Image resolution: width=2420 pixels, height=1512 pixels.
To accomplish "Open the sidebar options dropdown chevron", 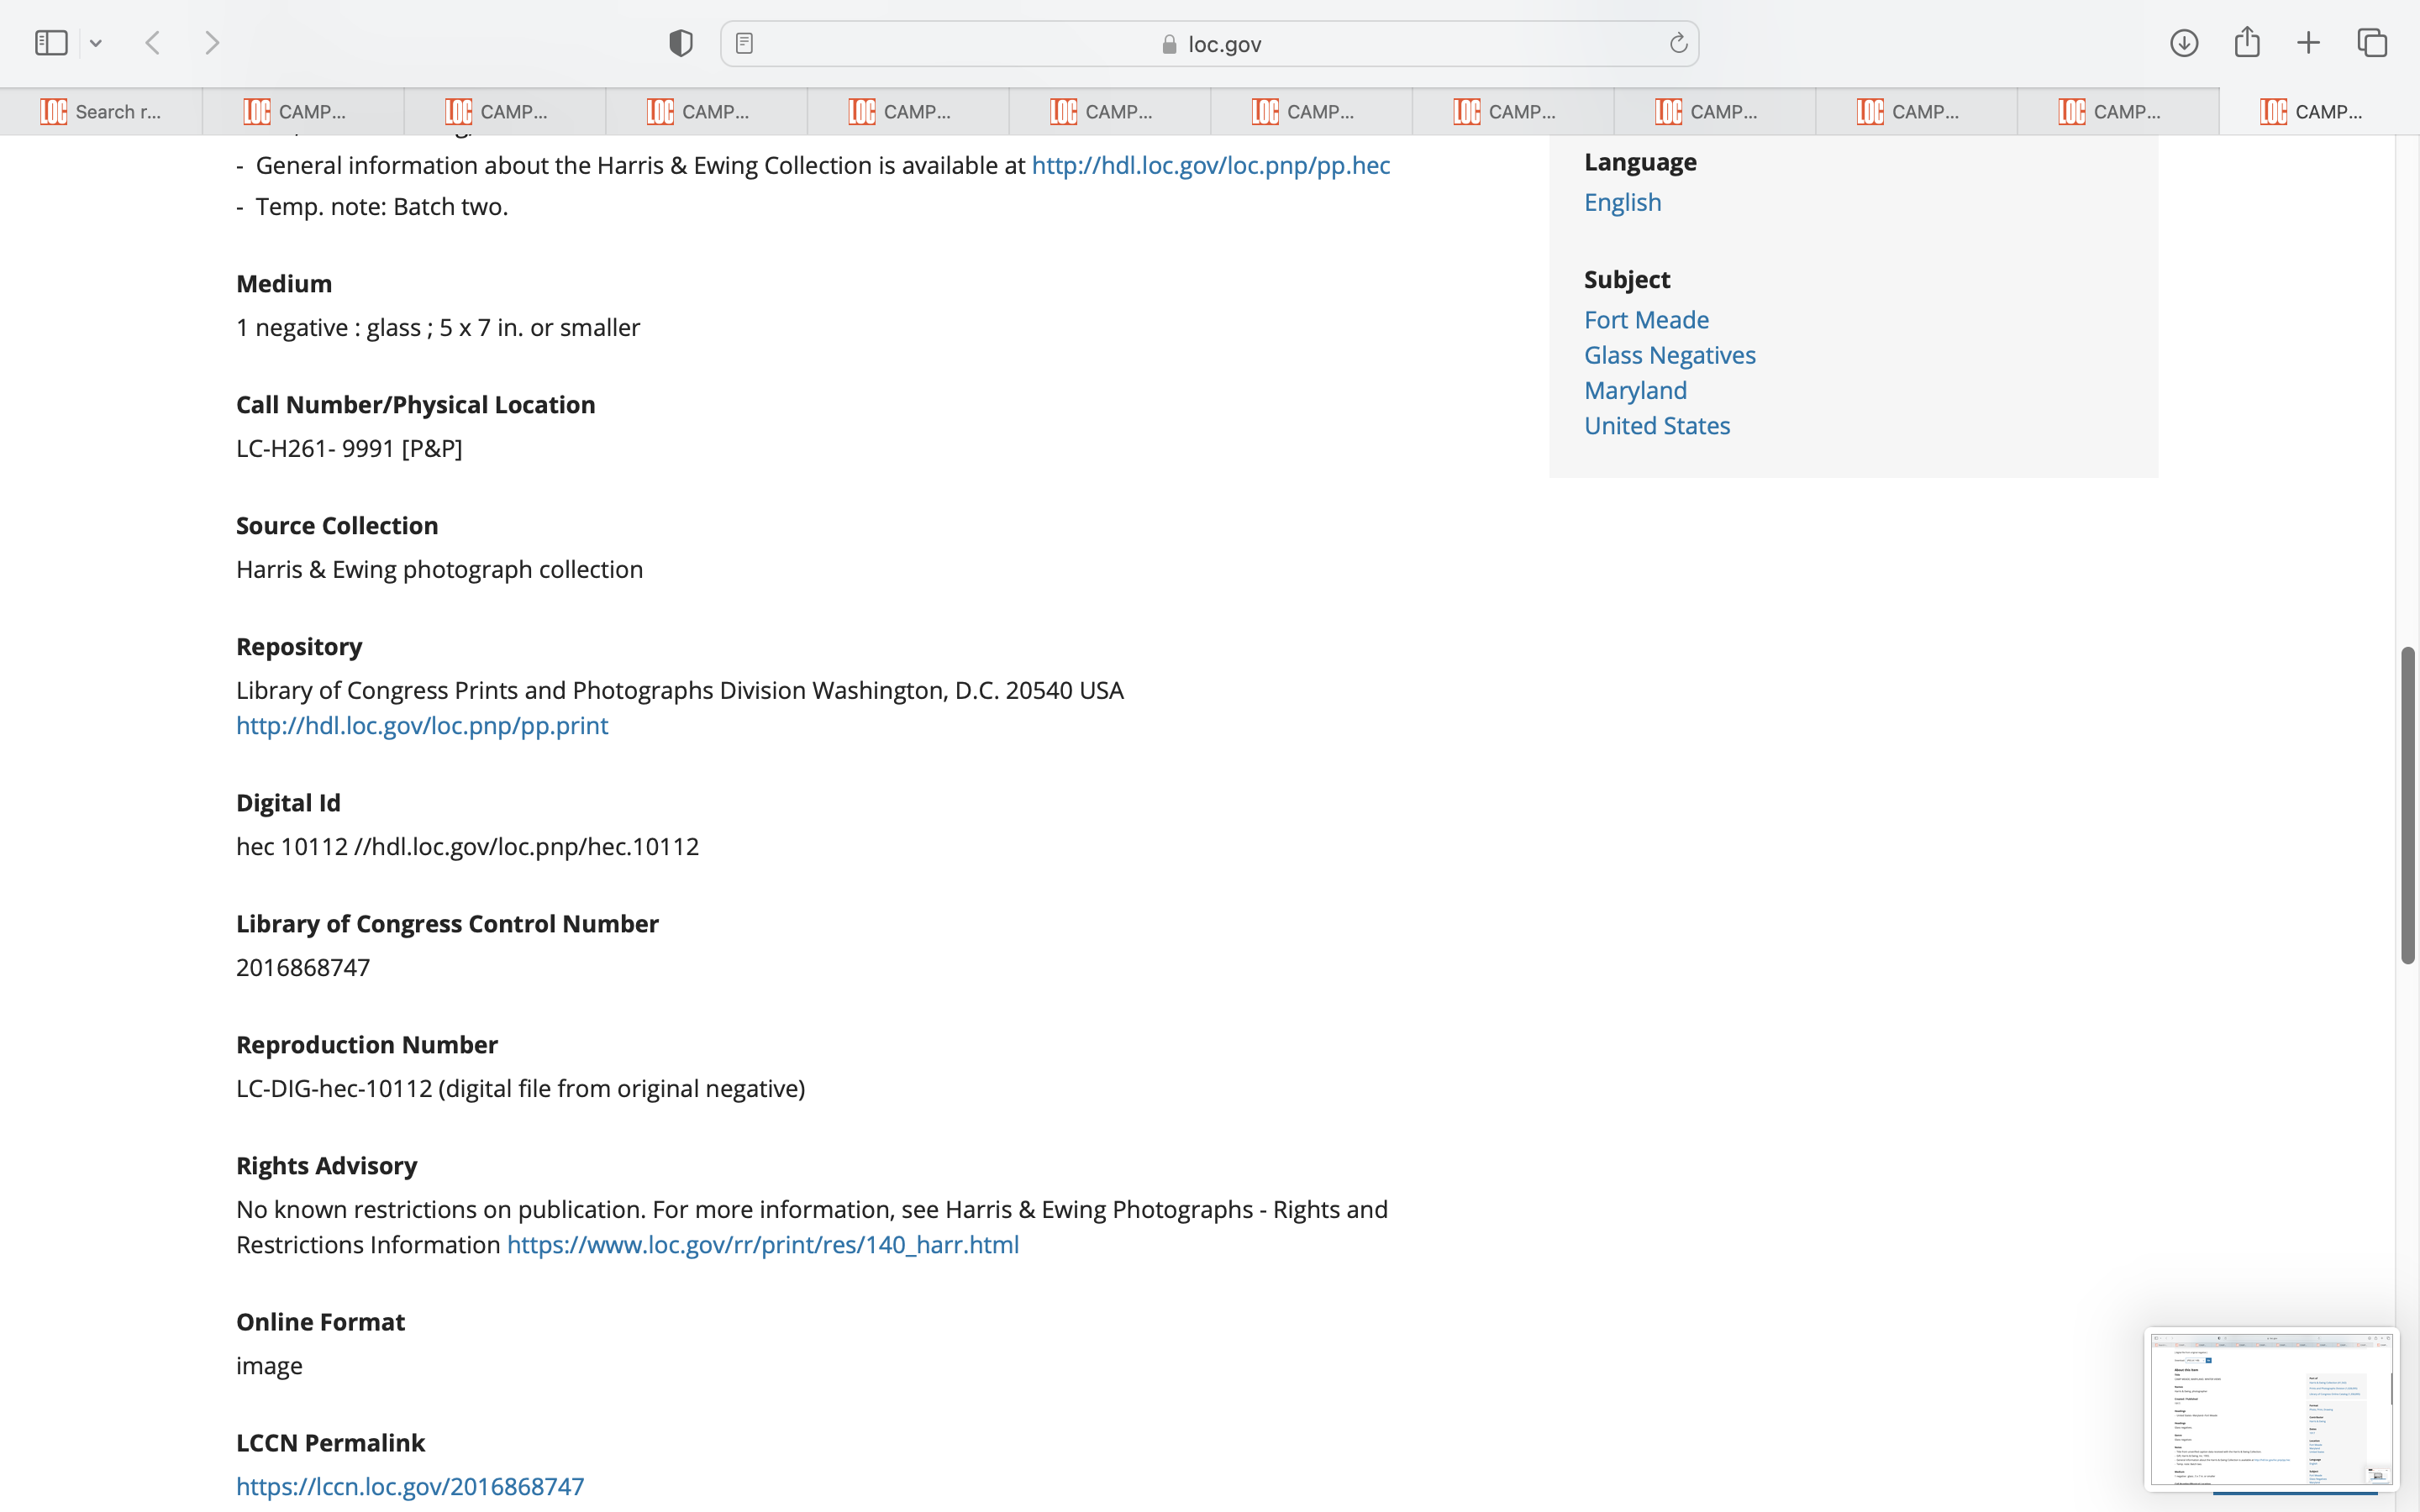I will click(x=96, y=43).
